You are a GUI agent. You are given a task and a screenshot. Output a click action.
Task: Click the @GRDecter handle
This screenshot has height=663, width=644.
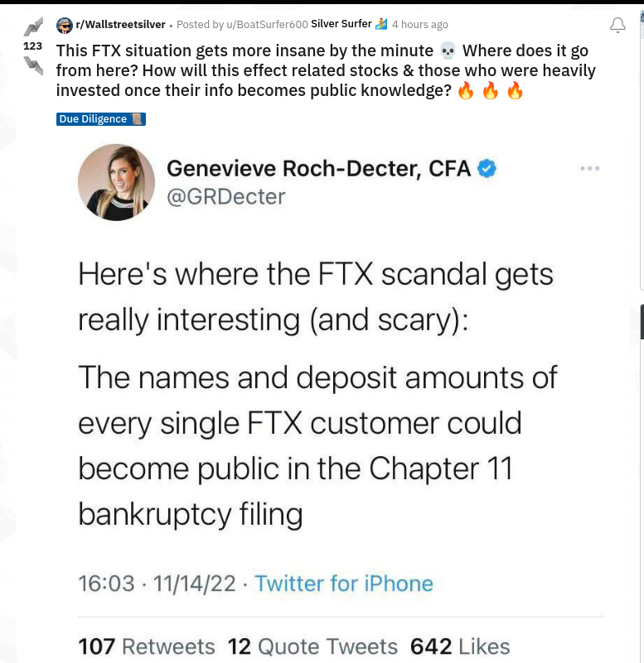226,197
